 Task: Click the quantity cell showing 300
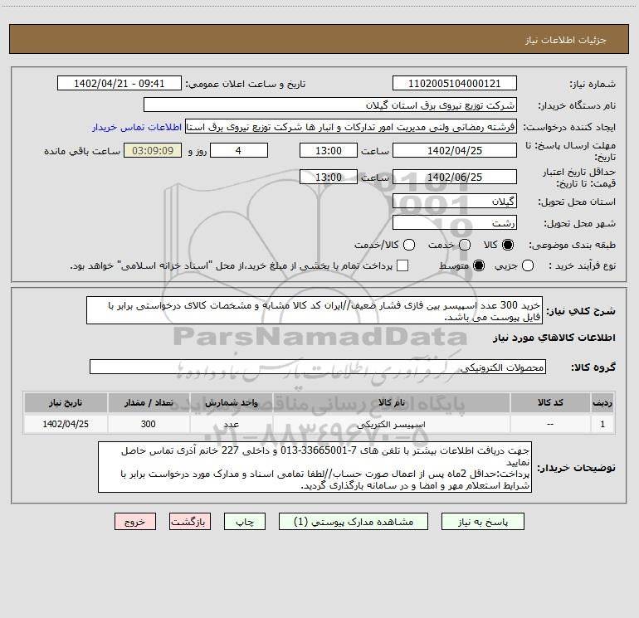pyautogui.click(x=149, y=424)
